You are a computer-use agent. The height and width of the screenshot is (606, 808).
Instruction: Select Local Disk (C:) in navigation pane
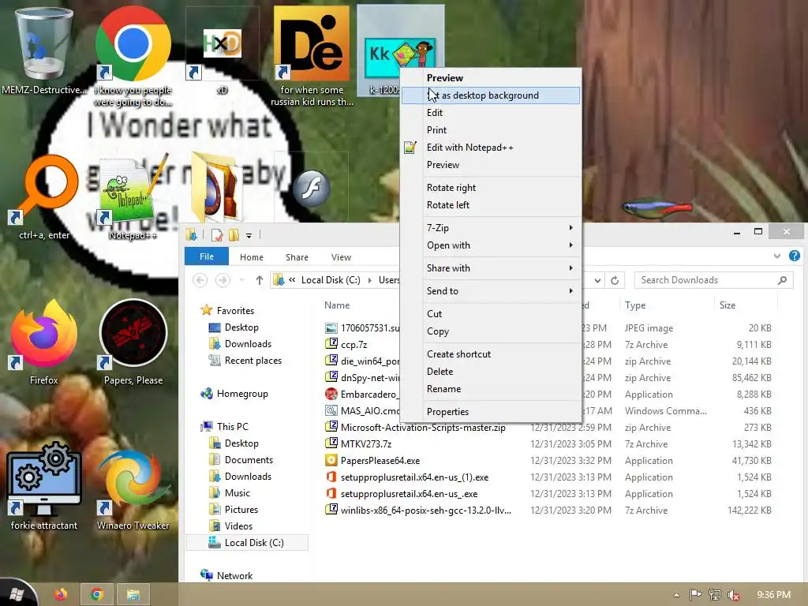246,543
